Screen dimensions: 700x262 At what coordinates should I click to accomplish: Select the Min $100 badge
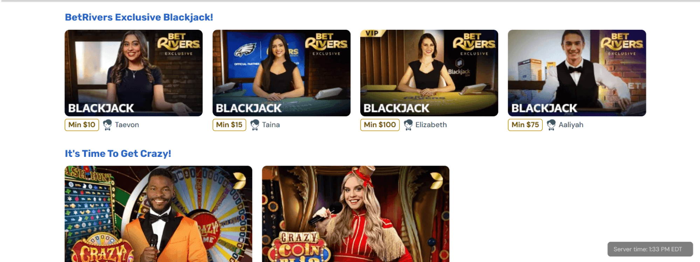click(380, 125)
